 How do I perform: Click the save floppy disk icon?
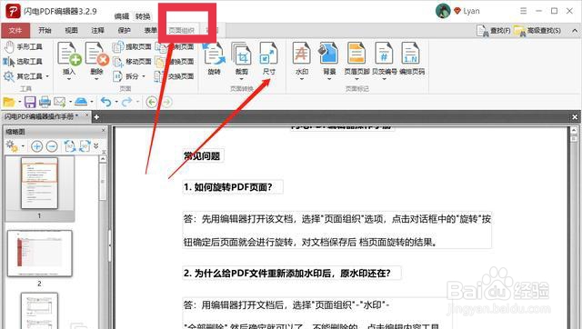pos(30,102)
